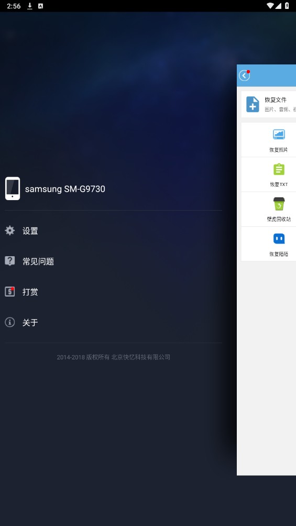Open the 设置 menu entry
Image resolution: width=296 pixels, height=526 pixels.
click(30, 231)
